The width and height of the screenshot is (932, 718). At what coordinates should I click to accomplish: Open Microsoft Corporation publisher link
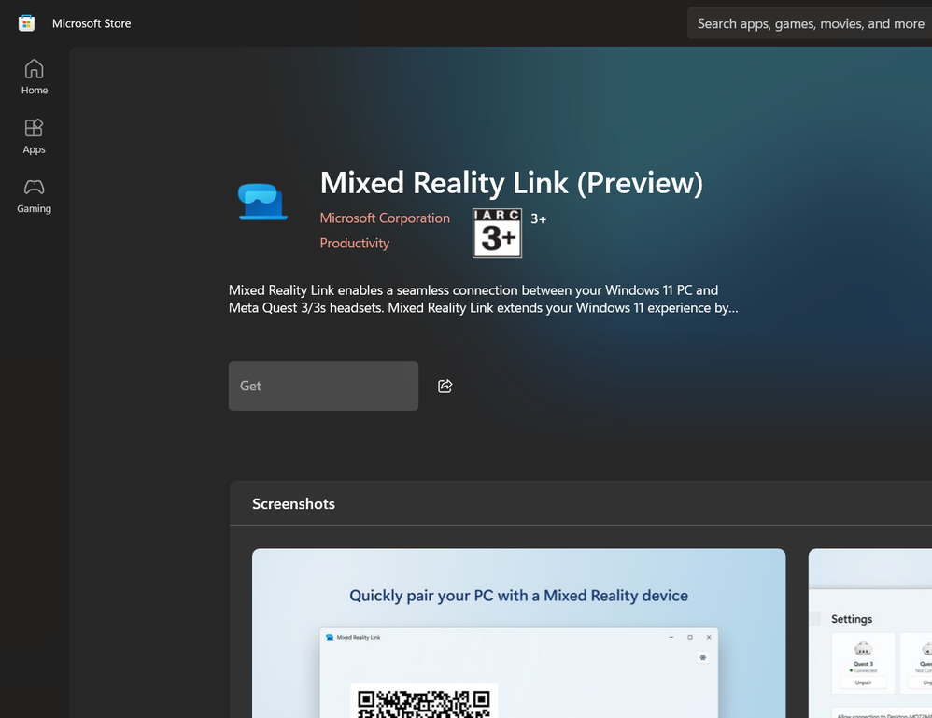point(385,218)
